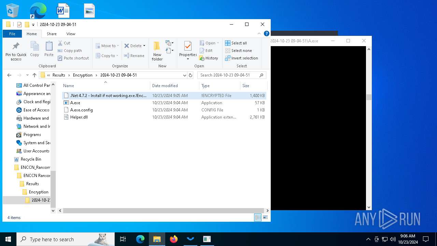Collapse the ribbon chevron
Screen dimensions: 437x246
tap(259, 33)
